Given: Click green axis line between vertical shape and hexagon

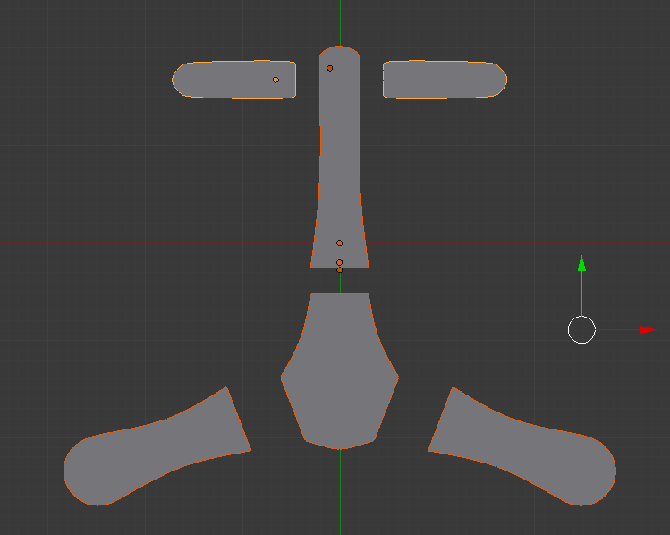Looking at the screenshot, I should tap(340, 281).
